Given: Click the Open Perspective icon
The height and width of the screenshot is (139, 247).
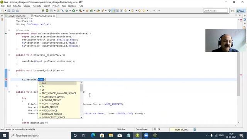Looking at the screenshot, I should (x=232, y=11).
